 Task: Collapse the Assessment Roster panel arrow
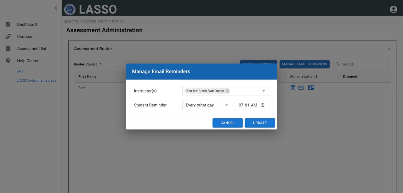389,49
